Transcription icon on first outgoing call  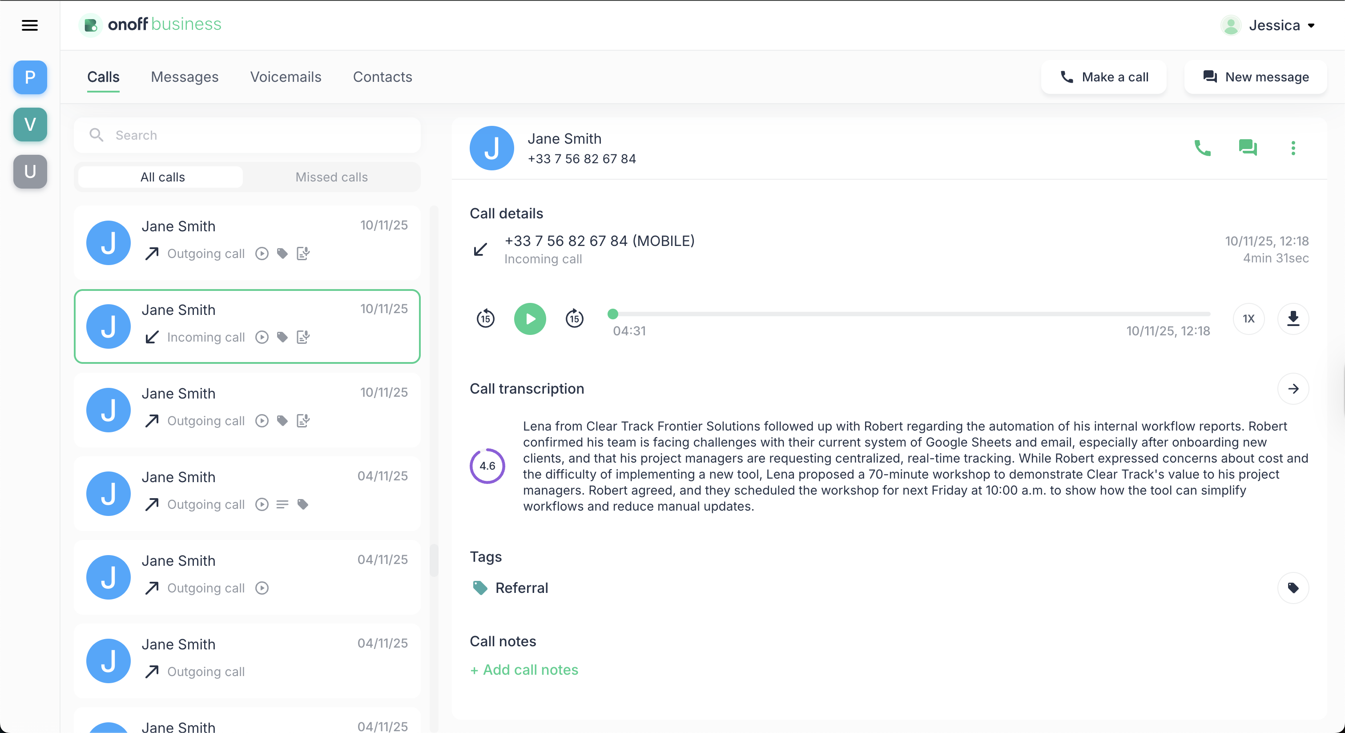303,254
